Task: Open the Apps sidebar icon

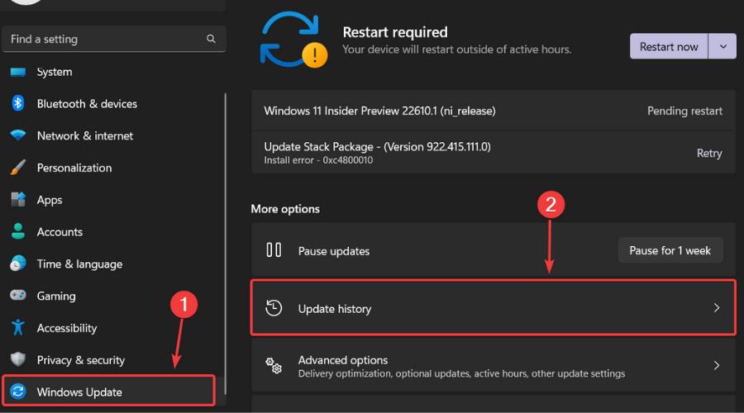Action: point(18,200)
